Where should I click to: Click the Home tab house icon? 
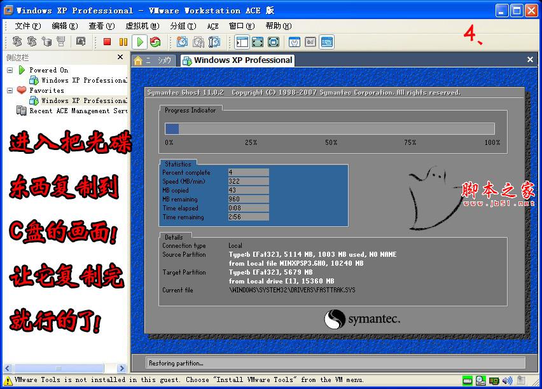tap(138, 61)
